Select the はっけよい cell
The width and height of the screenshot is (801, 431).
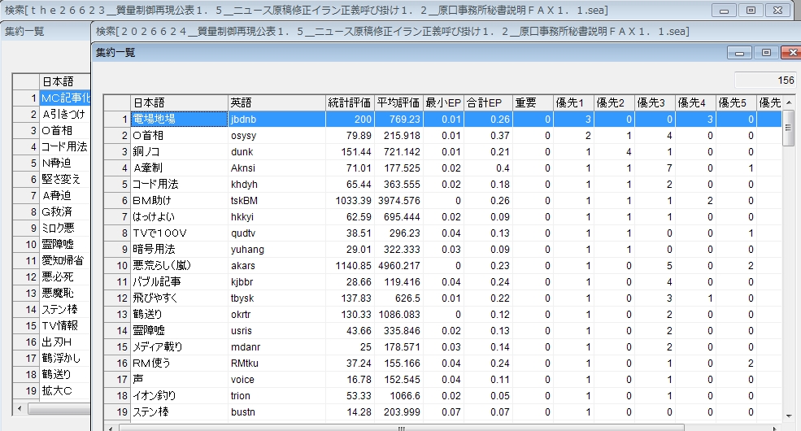(179, 216)
